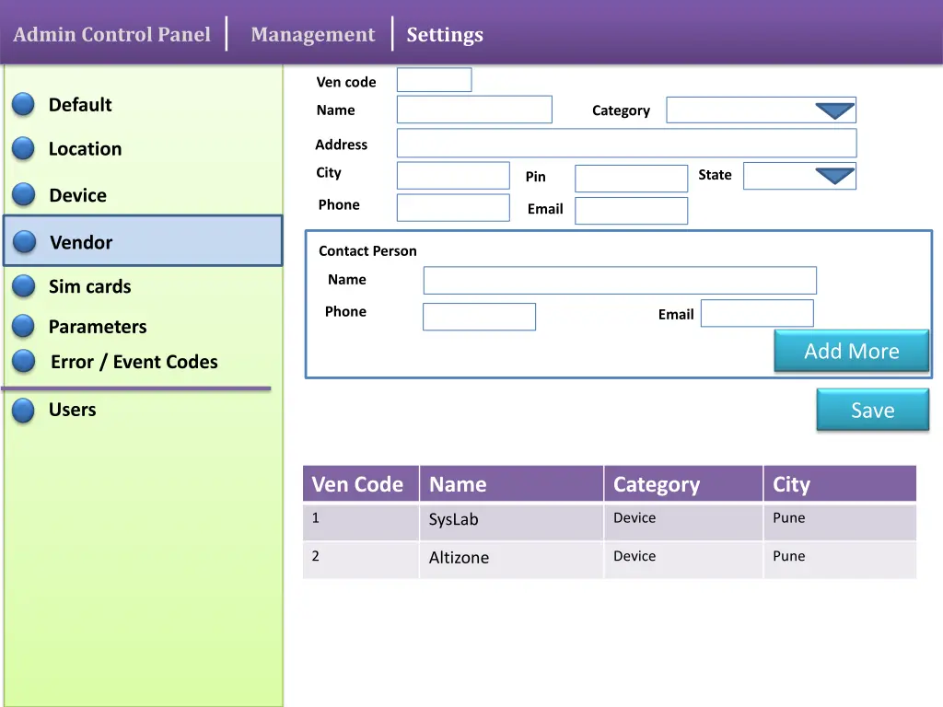
Task: Click the blue bullet icon beside Sim cards
Action: click(23, 286)
